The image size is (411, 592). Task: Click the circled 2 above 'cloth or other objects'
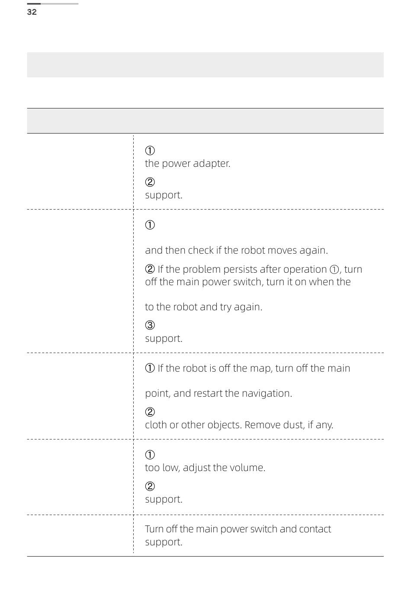pyautogui.click(x=150, y=412)
